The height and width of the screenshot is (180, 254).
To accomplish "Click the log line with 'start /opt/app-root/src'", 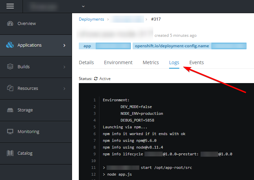I will tap(147, 168).
